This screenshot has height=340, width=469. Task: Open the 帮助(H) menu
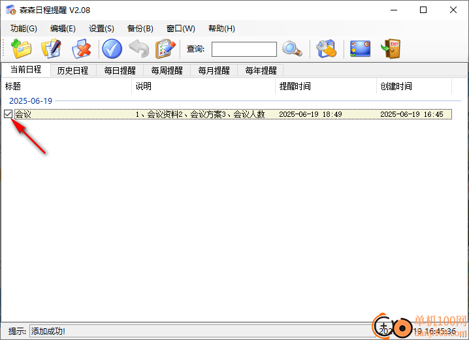(x=221, y=28)
